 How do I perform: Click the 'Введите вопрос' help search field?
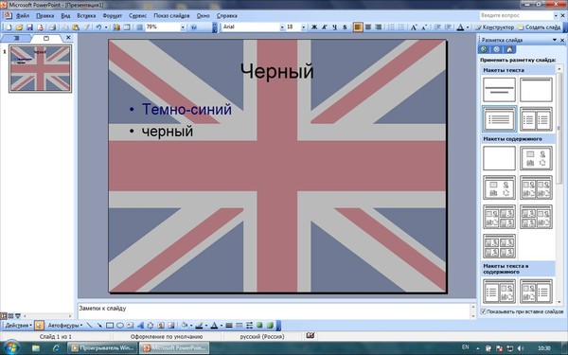[516, 15]
